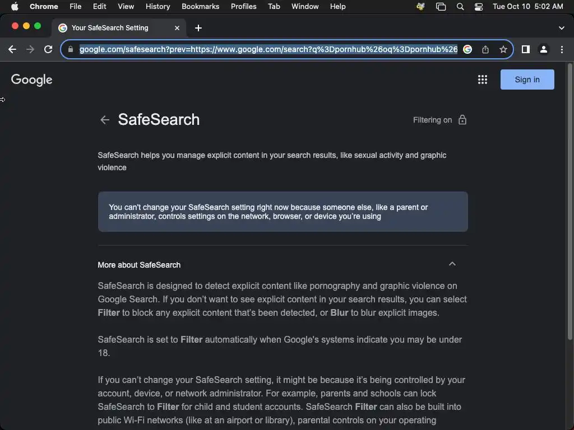The height and width of the screenshot is (430, 574).
Task: Open the Chrome menu in the menu bar
Action: 44,7
